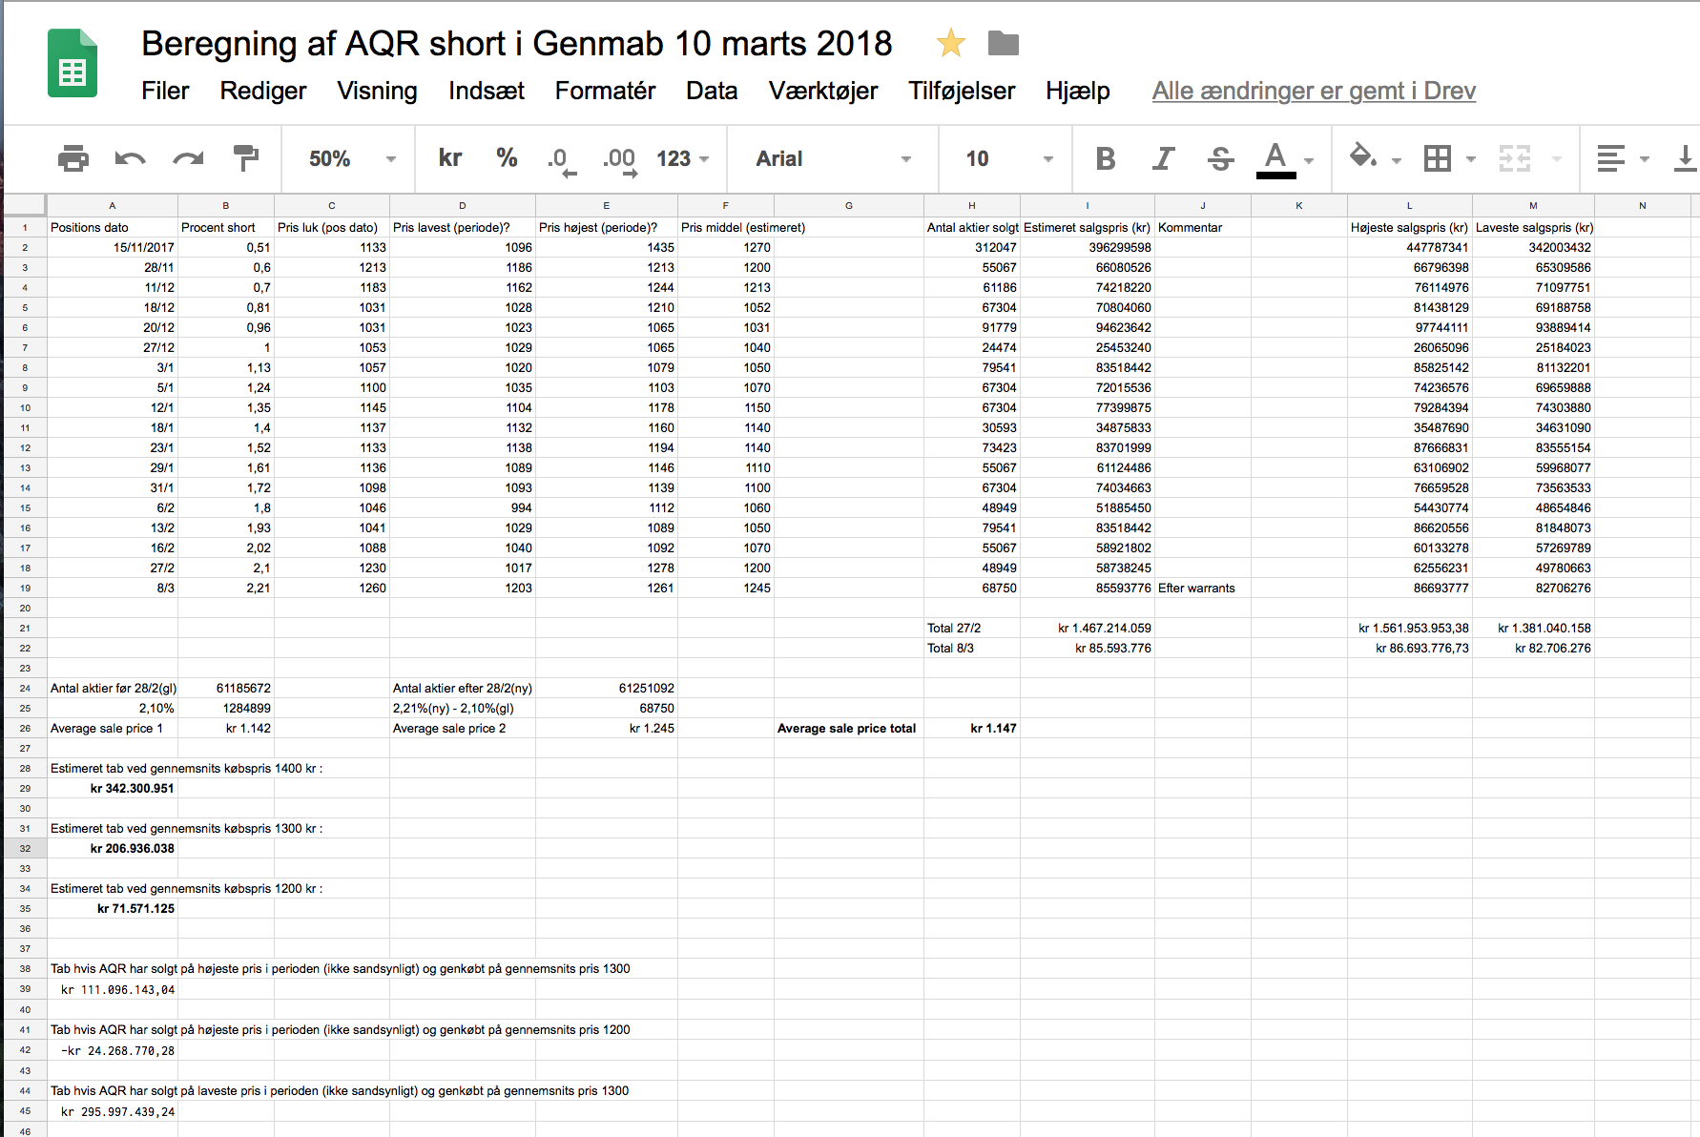Image resolution: width=1700 pixels, height=1137 pixels.
Task: Select cell 'Procent short'
Action: click(226, 227)
